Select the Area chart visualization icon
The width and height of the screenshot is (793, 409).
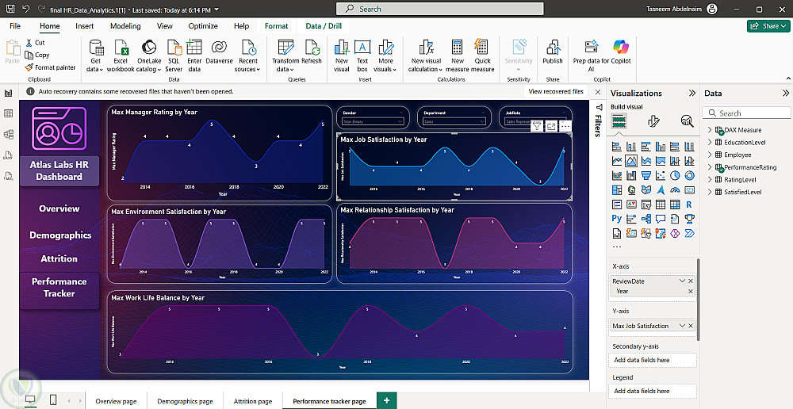point(632,161)
